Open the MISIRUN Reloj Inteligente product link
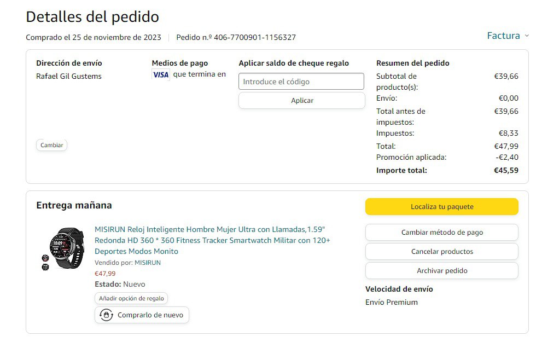542x342 pixels. [x=212, y=240]
